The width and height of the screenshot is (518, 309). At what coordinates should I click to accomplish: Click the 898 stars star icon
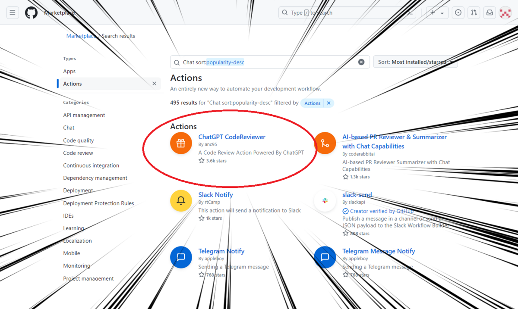(345, 234)
